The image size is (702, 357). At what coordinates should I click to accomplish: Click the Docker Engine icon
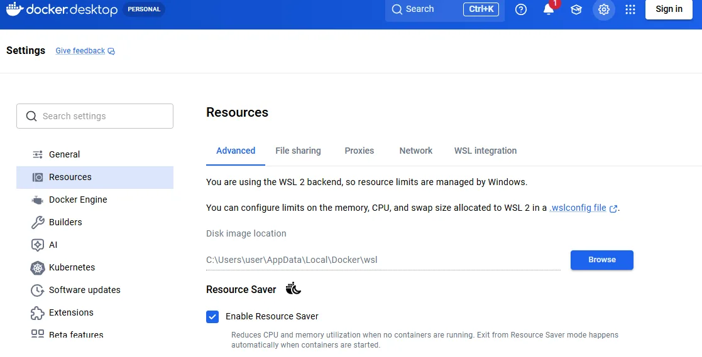[38, 200]
